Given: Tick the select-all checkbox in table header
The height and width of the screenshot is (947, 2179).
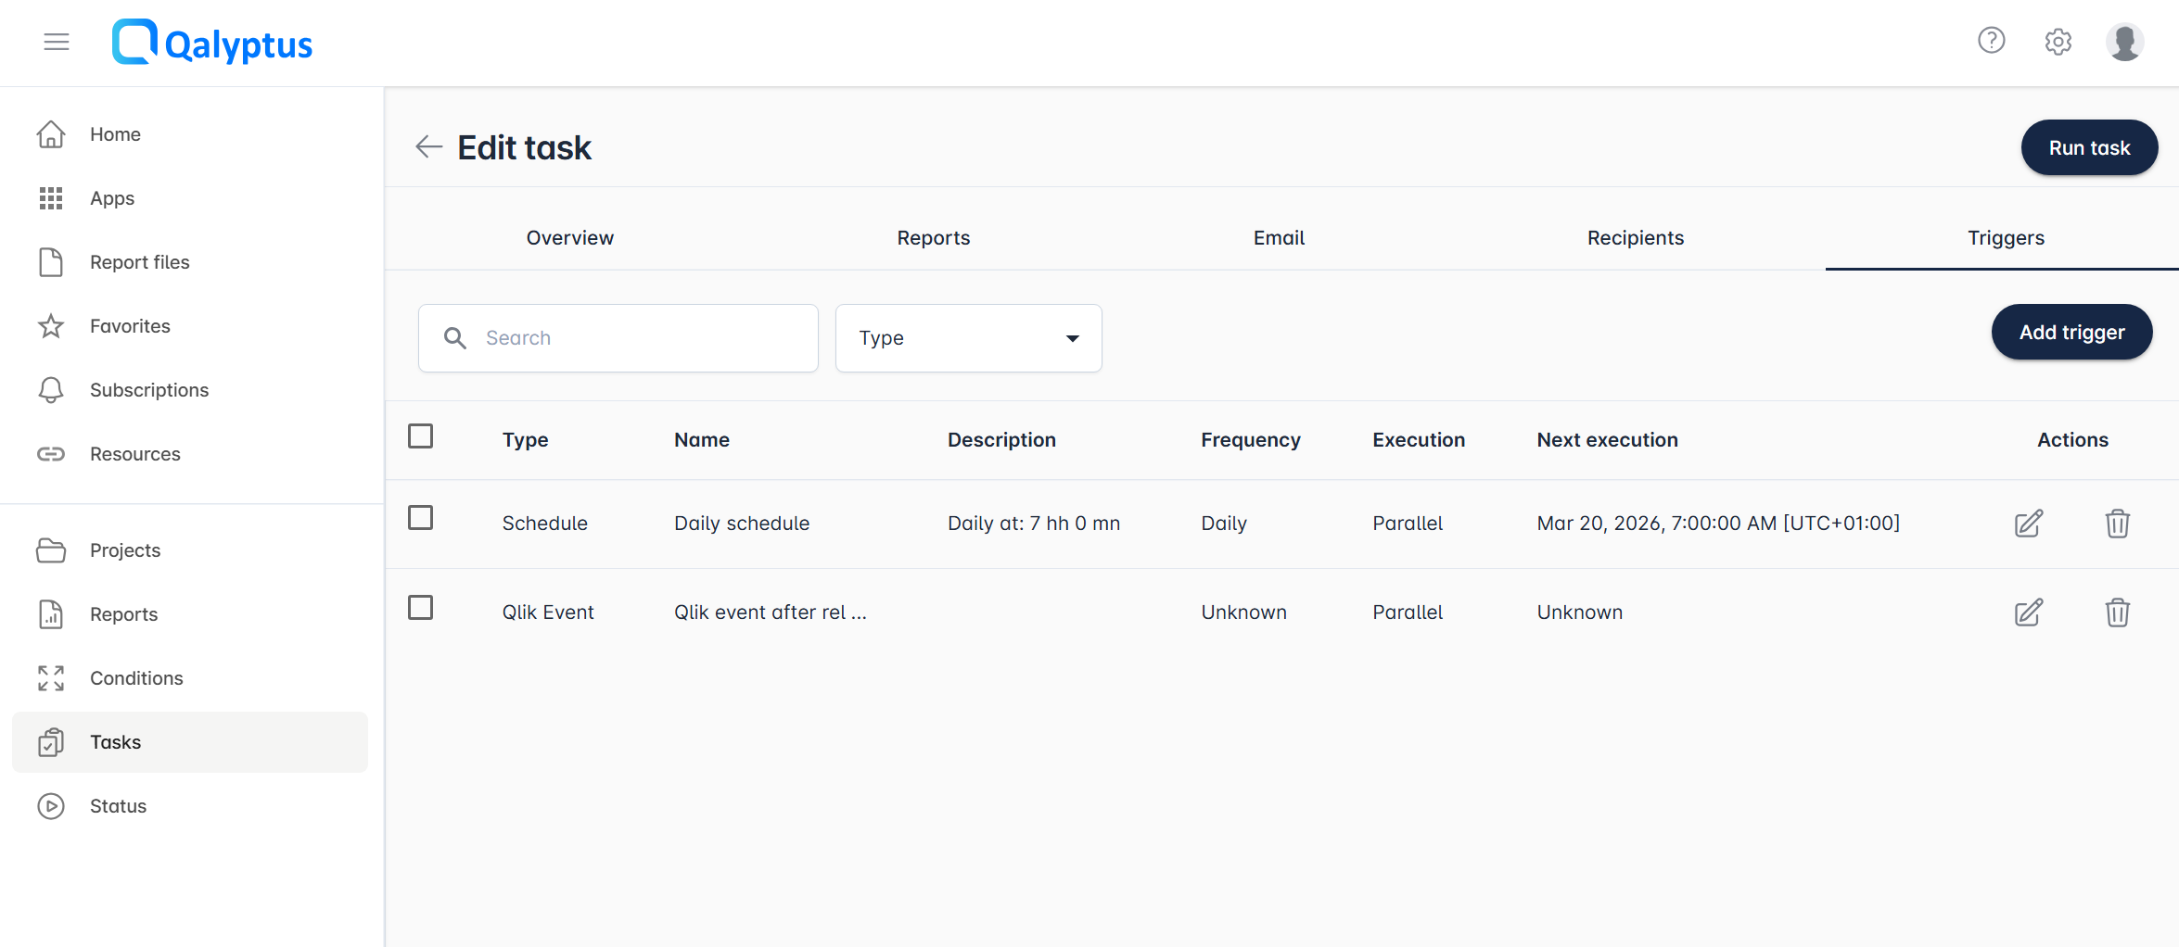Looking at the screenshot, I should click(421, 436).
